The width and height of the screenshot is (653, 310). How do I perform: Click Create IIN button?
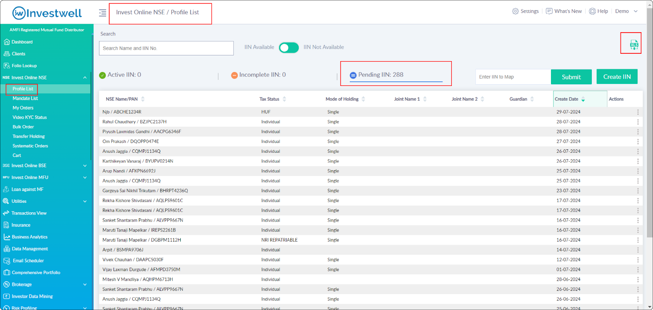617,77
